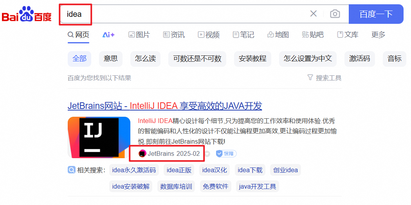This screenshot has height=205, width=411.
Task: Clear the search box with X icon
Action: (313, 14)
